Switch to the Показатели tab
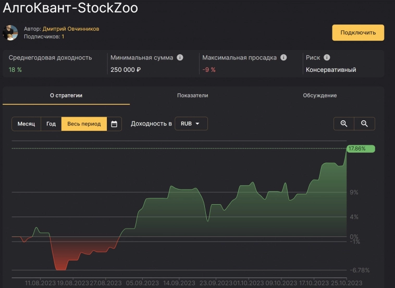 click(192, 95)
